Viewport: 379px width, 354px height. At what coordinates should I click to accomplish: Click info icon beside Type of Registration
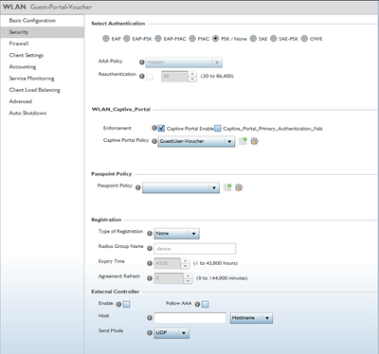(x=150, y=234)
